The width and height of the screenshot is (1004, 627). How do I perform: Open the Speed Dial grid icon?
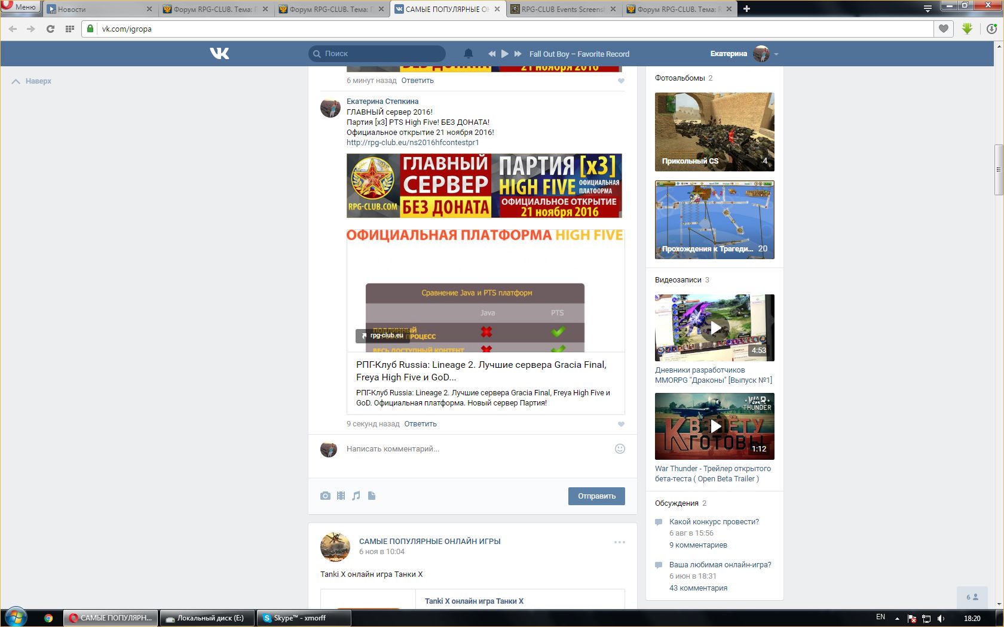69,29
